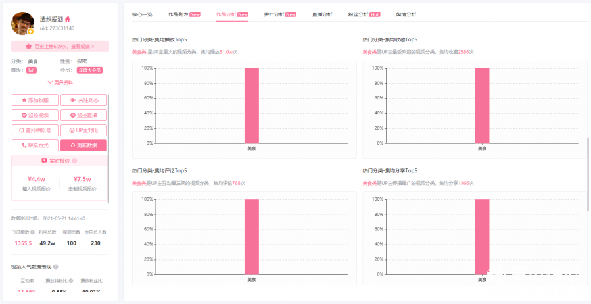This screenshot has width=591, height=304.
Task: Open UP主对比 comparison
Action: pos(83,130)
